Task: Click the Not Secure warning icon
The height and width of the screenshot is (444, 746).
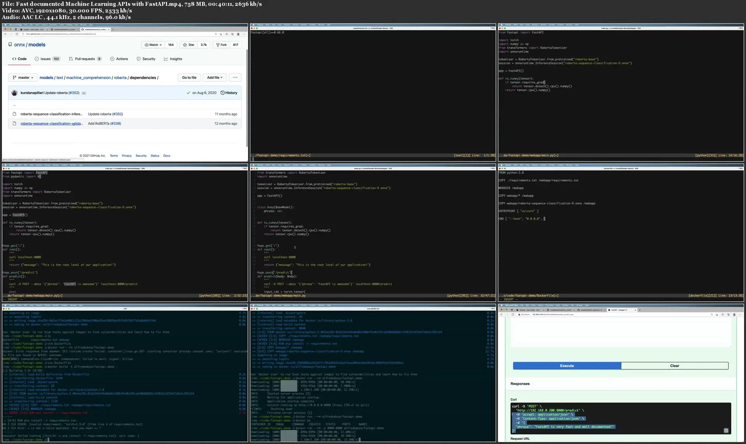Action: tap(519, 315)
